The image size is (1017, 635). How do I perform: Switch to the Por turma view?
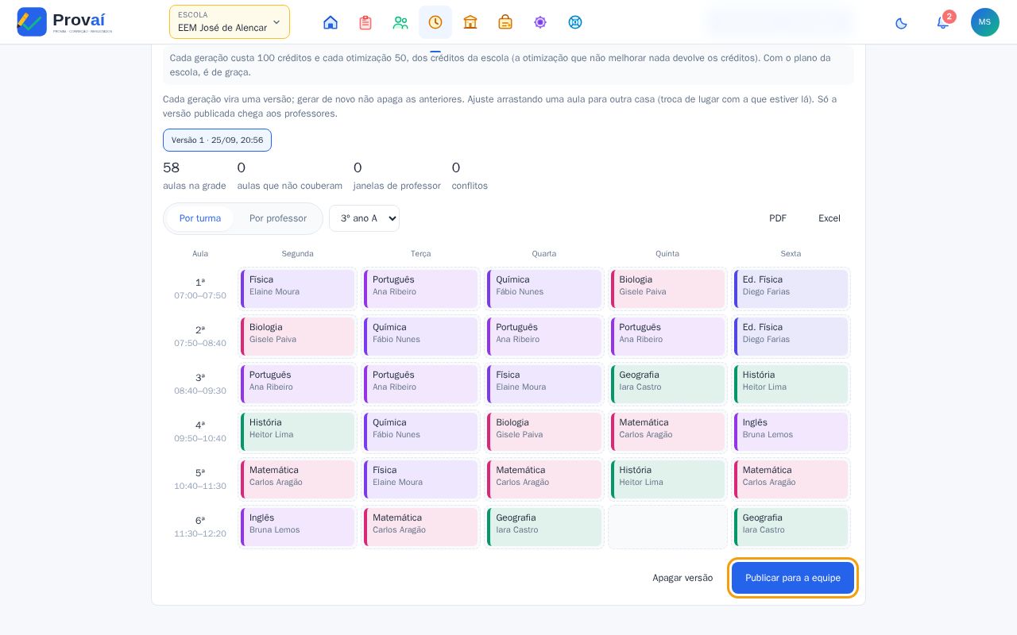pyautogui.click(x=200, y=218)
